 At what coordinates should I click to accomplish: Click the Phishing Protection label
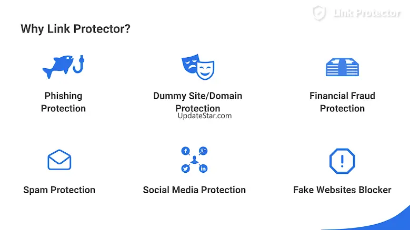(x=63, y=102)
